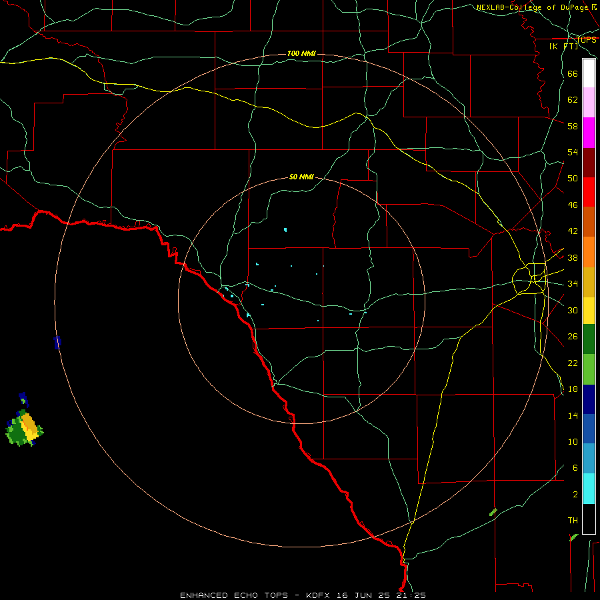Screen dimensions: 600x600
Task: Click the '100 NMI' range ring label
Action: [301, 53]
